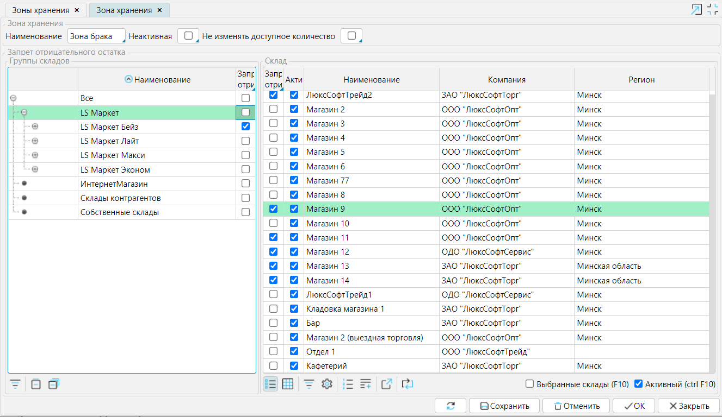Enable the Выбранные склады (F10) checkbox
The image size is (722, 417).
[529, 384]
